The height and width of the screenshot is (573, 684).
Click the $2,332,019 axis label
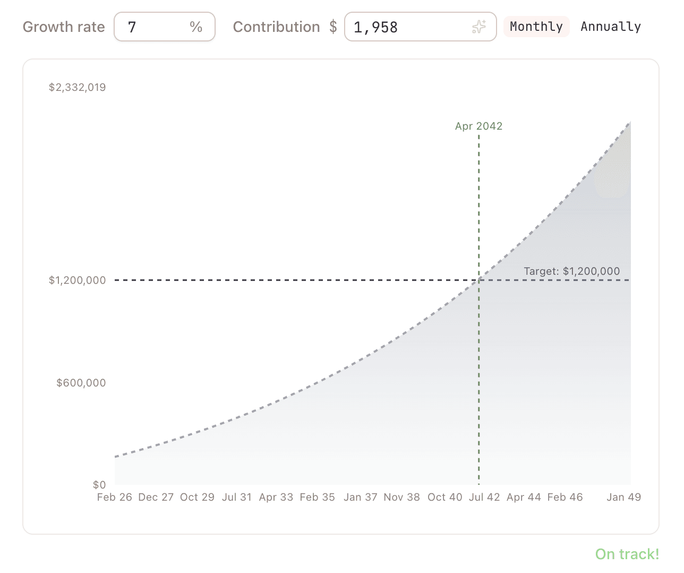click(77, 87)
